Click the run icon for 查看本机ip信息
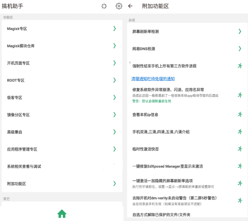 tap(240, 114)
